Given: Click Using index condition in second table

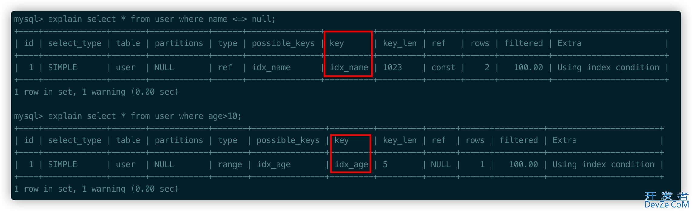Looking at the screenshot, I should tap(603, 165).
